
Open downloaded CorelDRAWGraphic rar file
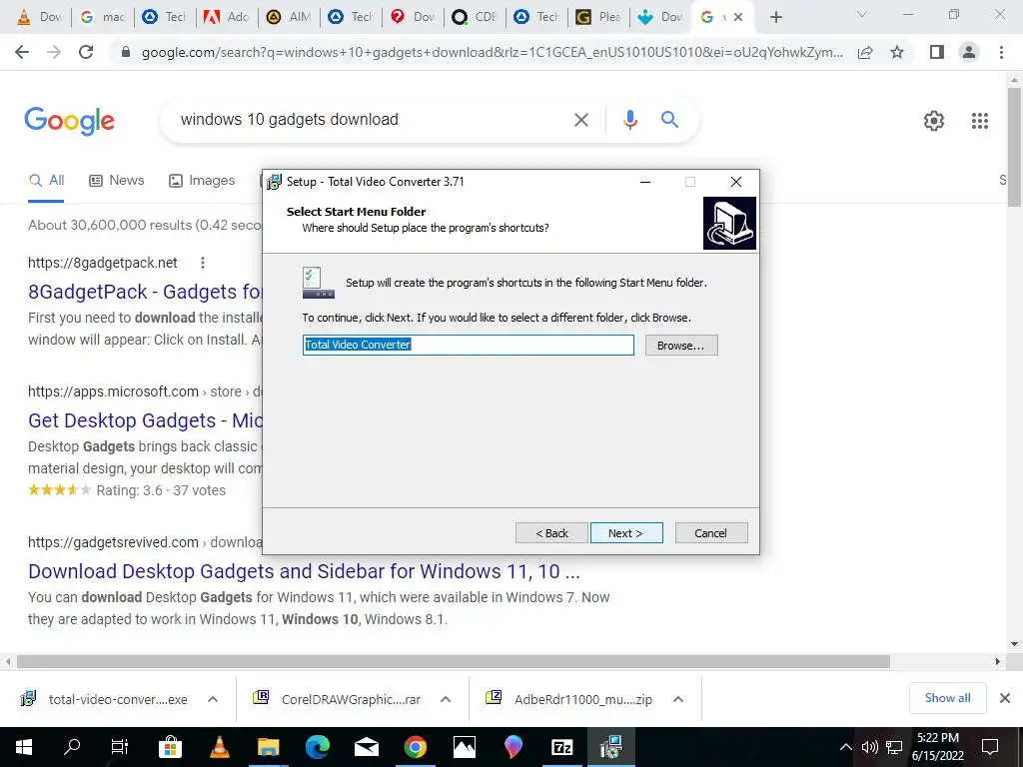[x=338, y=699]
